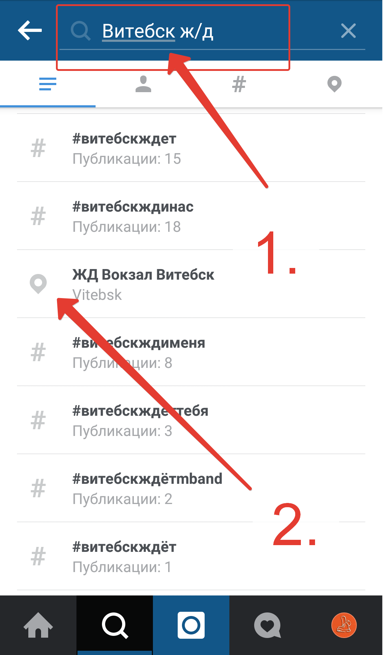This screenshot has height=655, width=383.
Task: Open hashtag #витебскждименя result
Action: tap(191, 352)
